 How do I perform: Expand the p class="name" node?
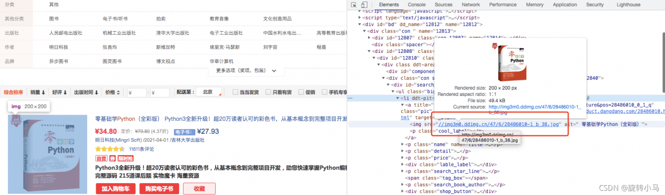tap(403, 144)
